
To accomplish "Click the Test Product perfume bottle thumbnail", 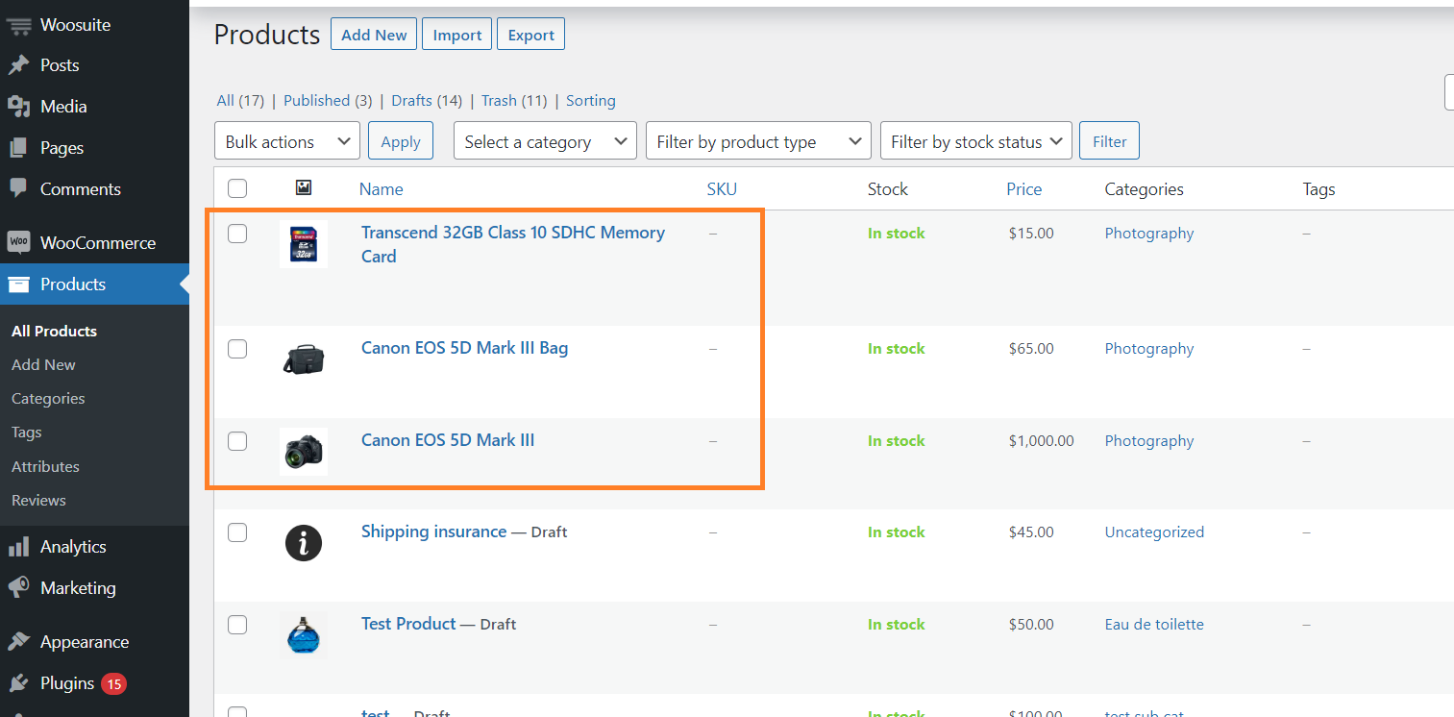I will pyautogui.click(x=304, y=634).
